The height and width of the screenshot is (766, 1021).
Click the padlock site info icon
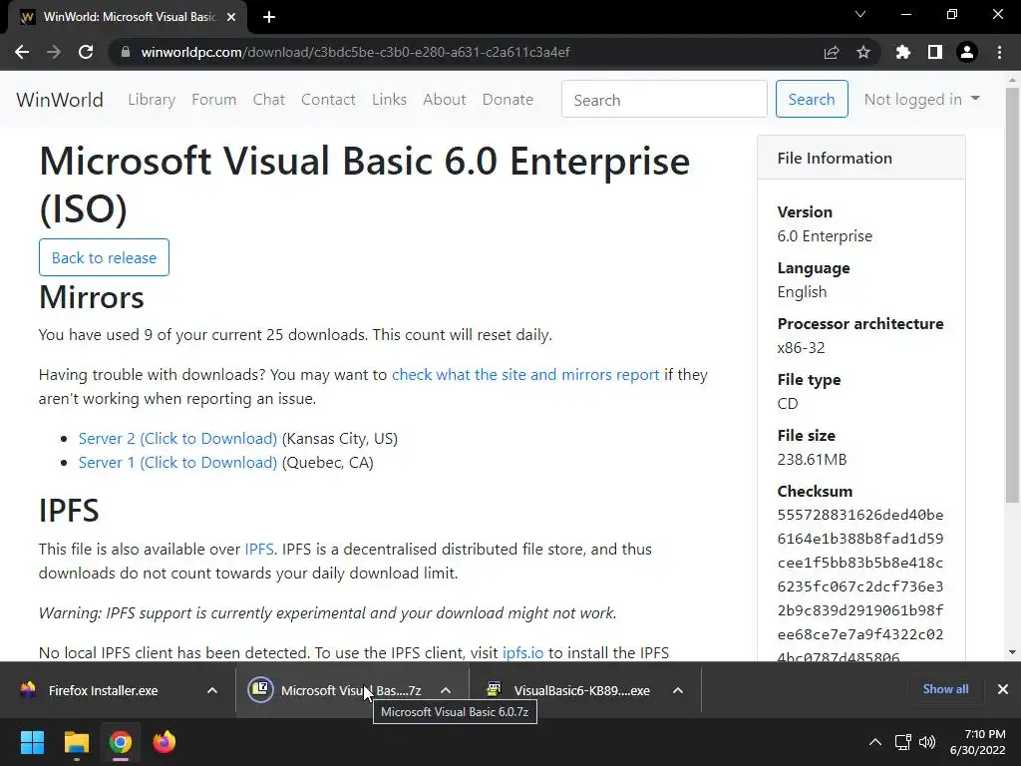pyautogui.click(x=125, y=52)
